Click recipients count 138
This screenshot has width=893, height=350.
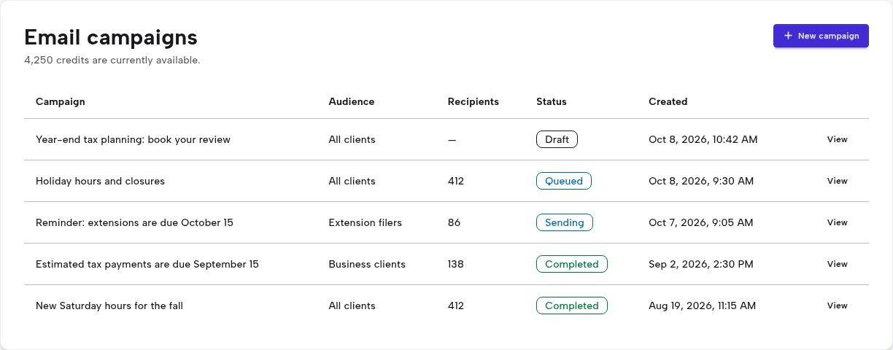click(x=456, y=264)
